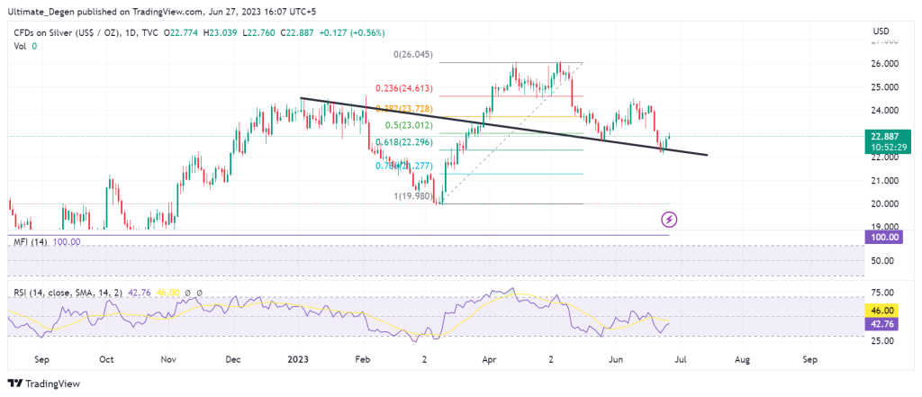Select the 1(19.980) Fibonacci label
This screenshot has width=922, height=397.
[x=412, y=196]
